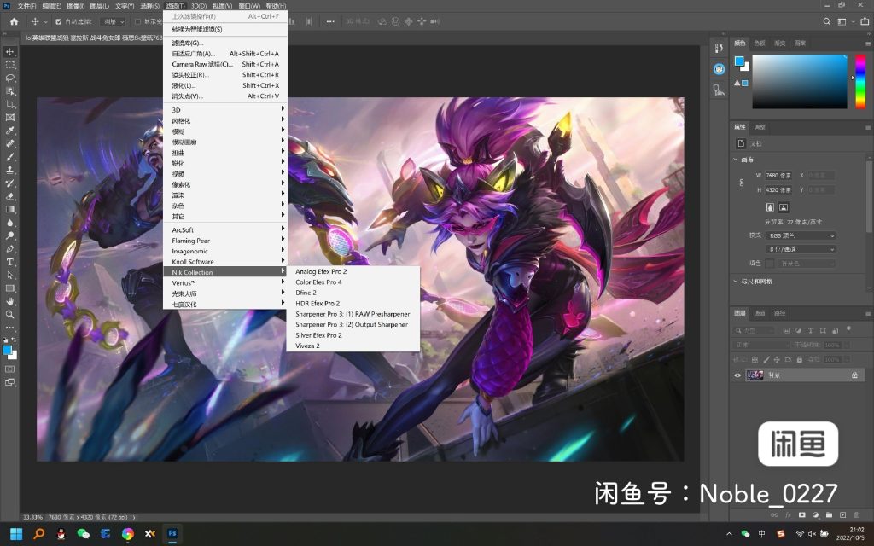Toggle link between canvas width and height
This screenshot has width=874, height=546.
coord(742,183)
